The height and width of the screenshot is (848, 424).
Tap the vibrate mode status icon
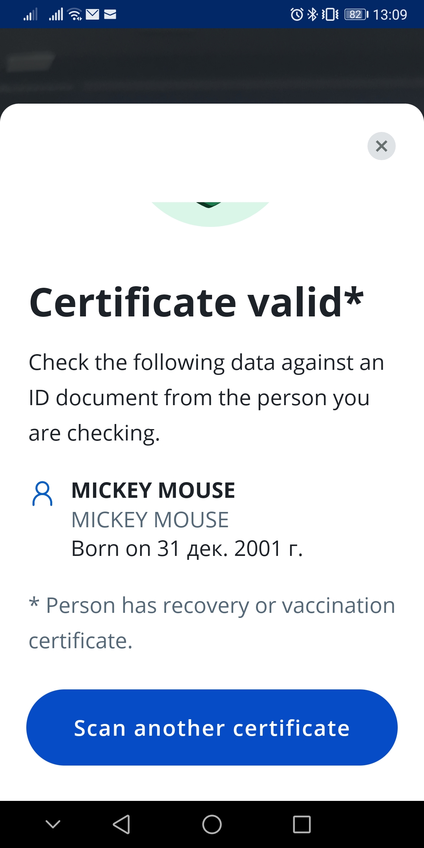[x=330, y=15]
